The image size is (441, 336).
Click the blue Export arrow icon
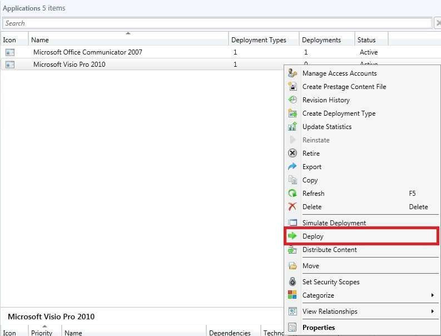(x=292, y=166)
